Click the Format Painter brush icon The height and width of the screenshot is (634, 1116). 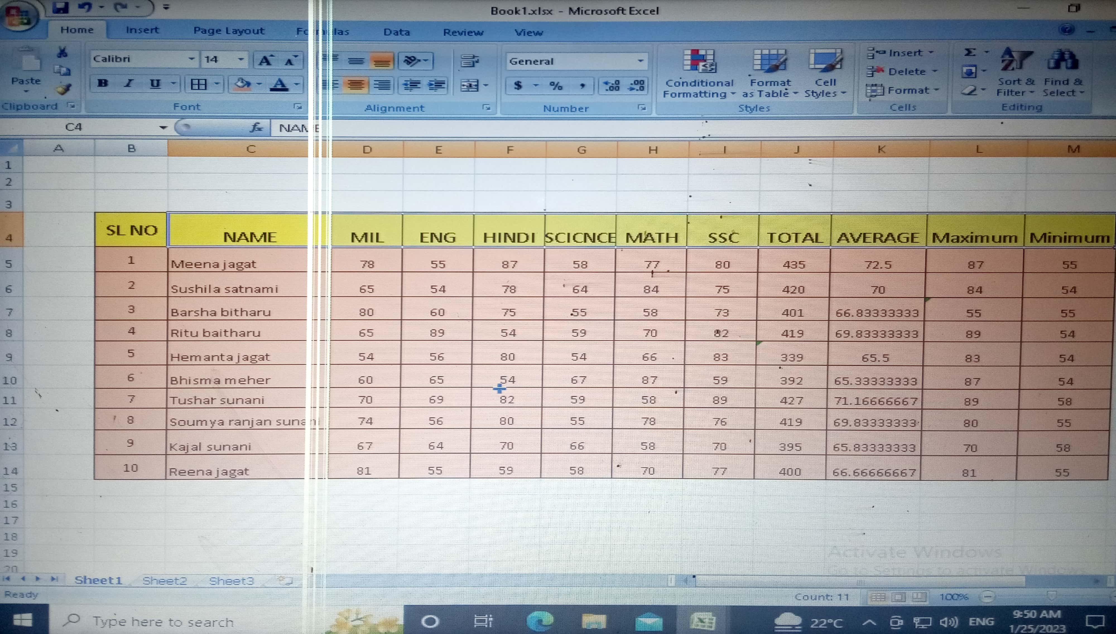[x=63, y=89]
